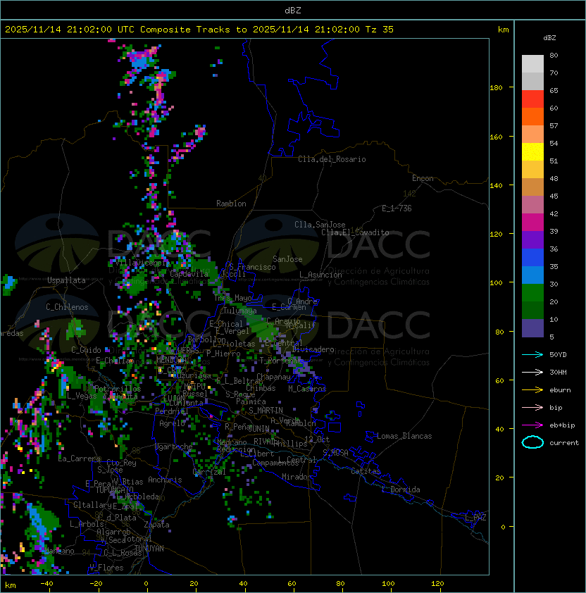Select the dark orange legend swatch
This screenshot has height=593, width=586.
(x=532, y=117)
